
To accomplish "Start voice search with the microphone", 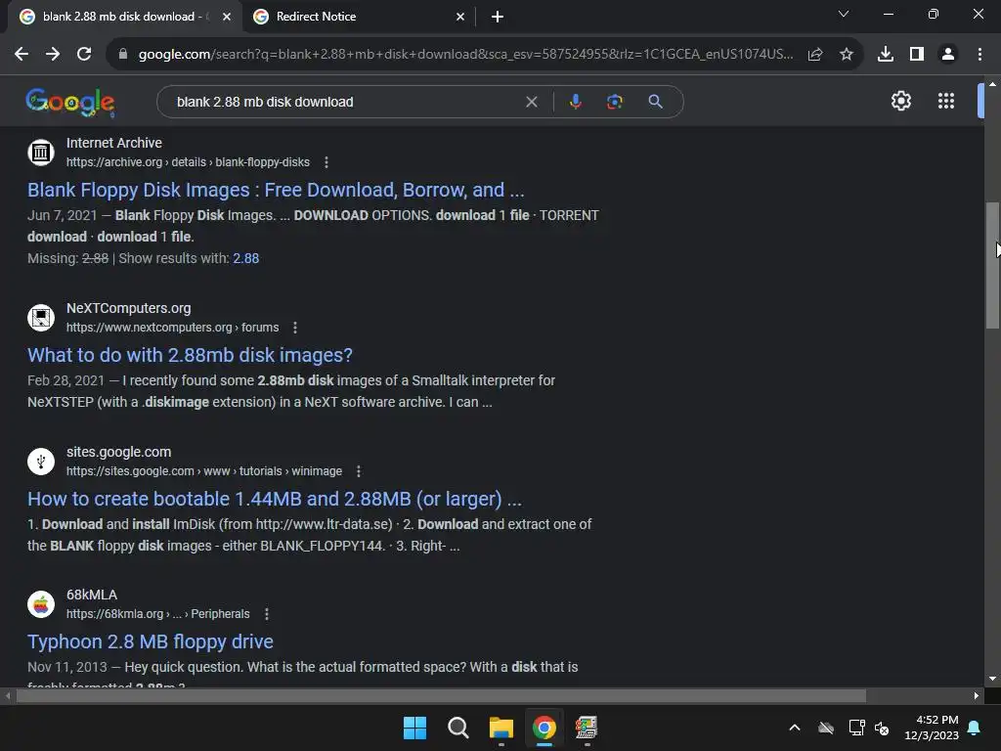I will pos(575,102).
